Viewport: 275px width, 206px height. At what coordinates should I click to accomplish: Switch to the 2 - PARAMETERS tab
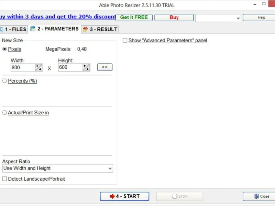tap(55, 29)
